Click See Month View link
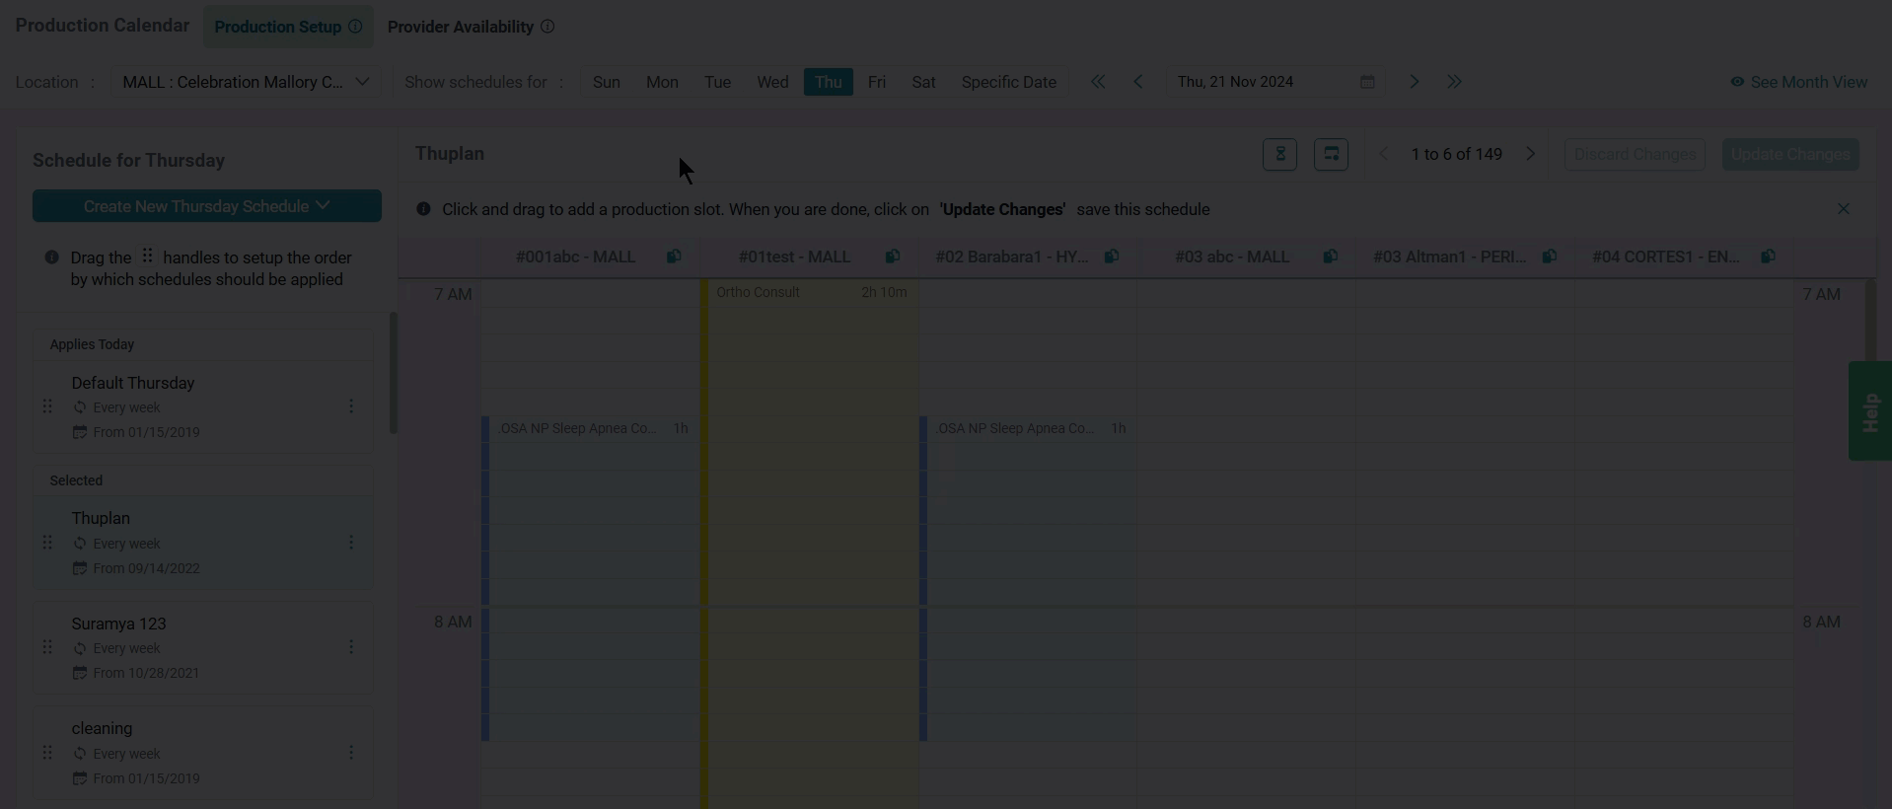Screen dimensions: 1892x809 click(1798, 82)
